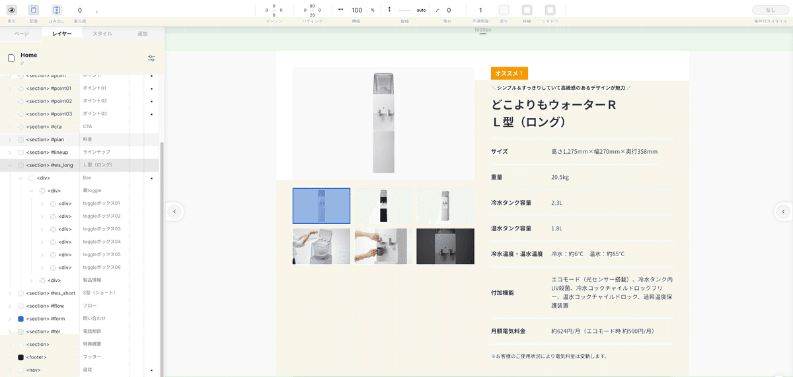Screen dimensions: 793x377
Task: Click the 縦幅 height arrow icon
Action: click(x=389, y=10)
